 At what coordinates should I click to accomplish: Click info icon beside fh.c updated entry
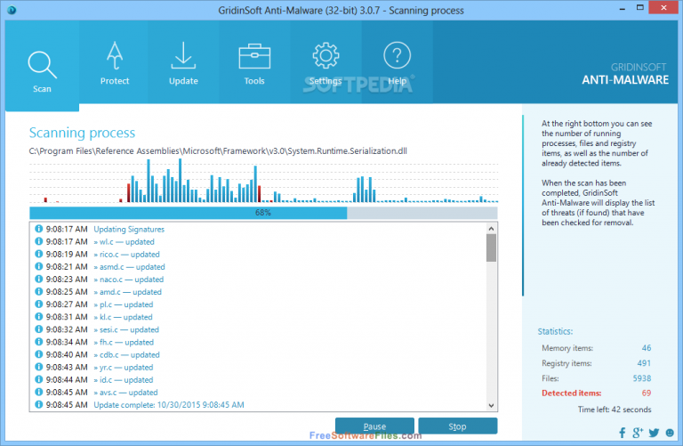39,342
